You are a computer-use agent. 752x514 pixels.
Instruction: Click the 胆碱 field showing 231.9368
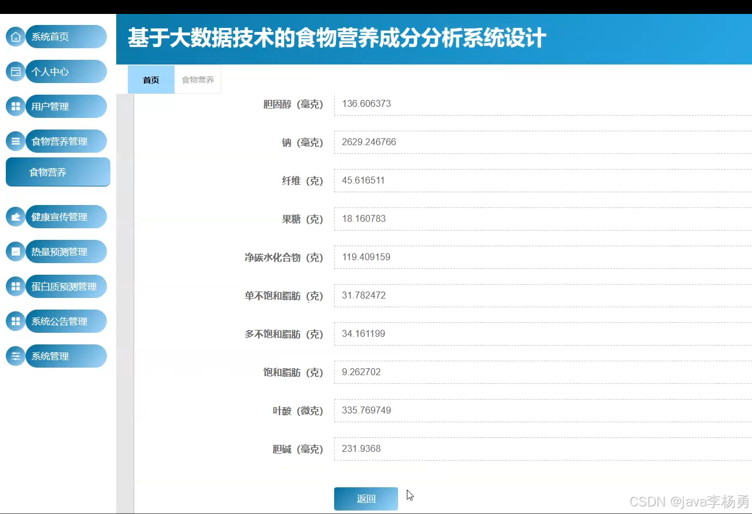pyautogui.click(x=543, y=449)
